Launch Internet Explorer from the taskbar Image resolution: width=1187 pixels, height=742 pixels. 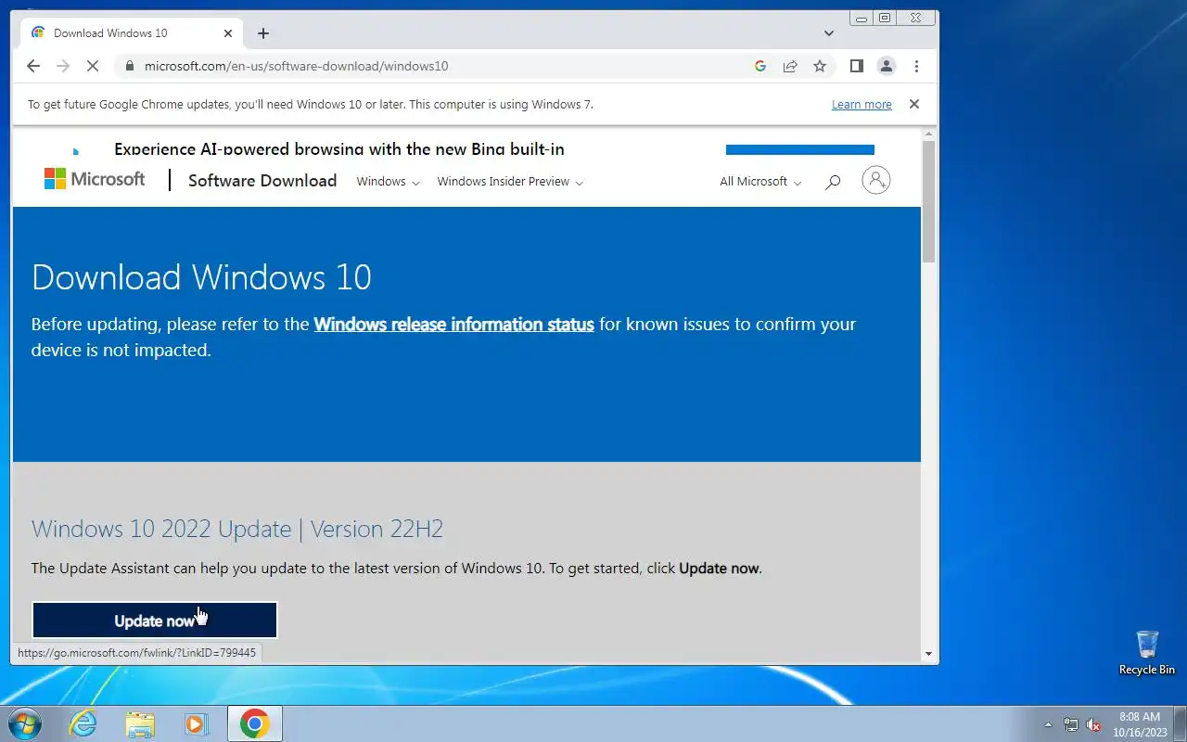pos(83,723)
